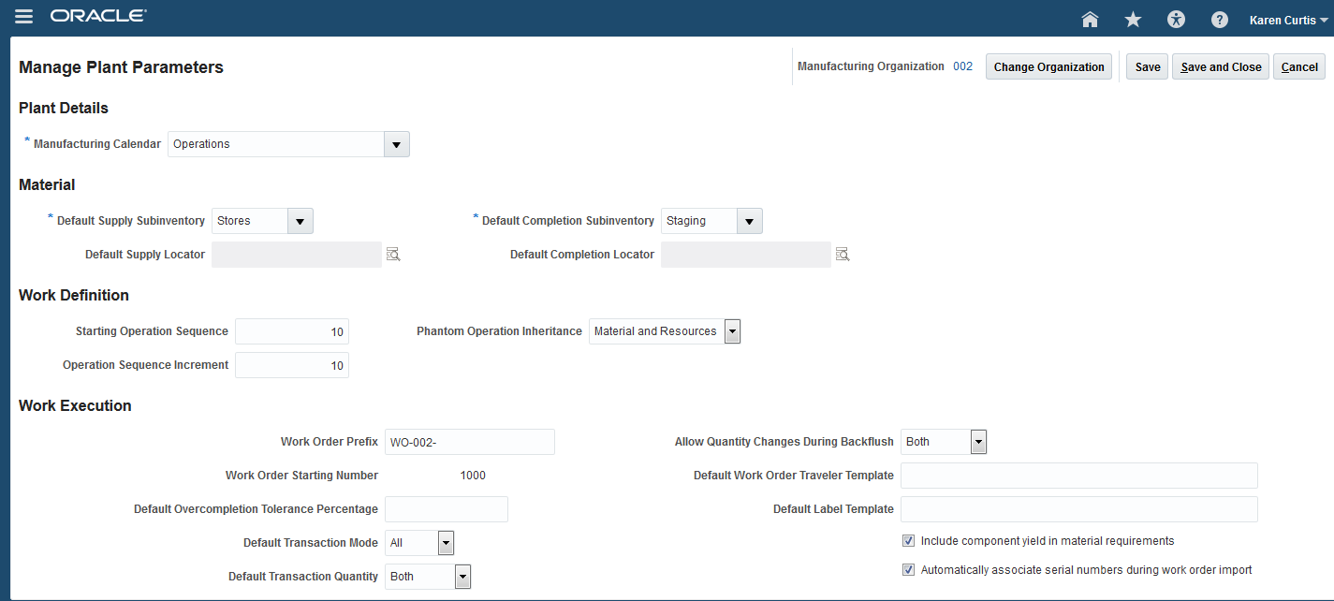This screenshot has height=601, width=1334.
Task: Click the Material section heading
Action: coord(47,184)
